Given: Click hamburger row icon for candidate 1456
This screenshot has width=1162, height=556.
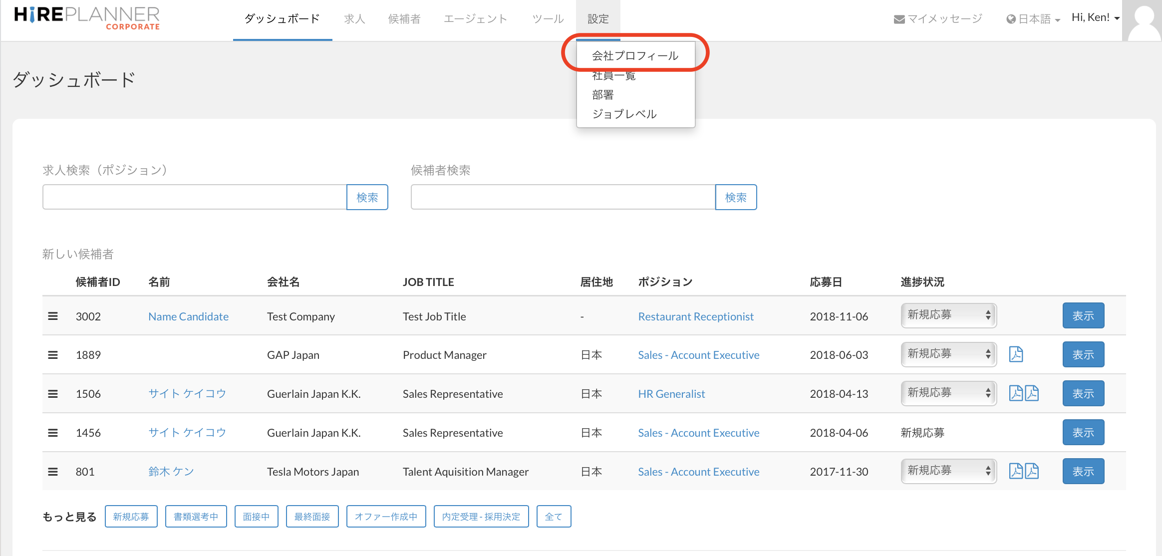Looking at the screenshot, I should (53, 433).
